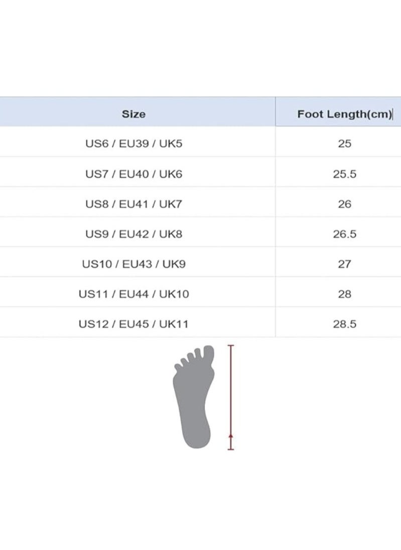Click the US9 / EU42 / UK8 size cell
The image size is (401, 550).
(x=133, y=234)
